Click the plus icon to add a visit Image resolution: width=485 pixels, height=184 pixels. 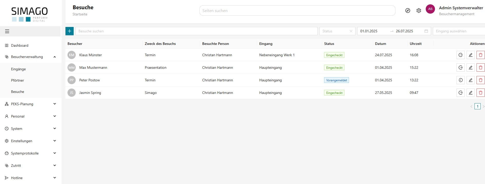70,31
